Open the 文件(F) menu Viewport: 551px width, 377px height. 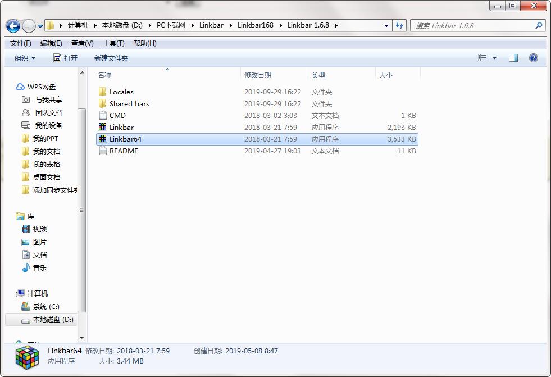(x=20, y=43)
